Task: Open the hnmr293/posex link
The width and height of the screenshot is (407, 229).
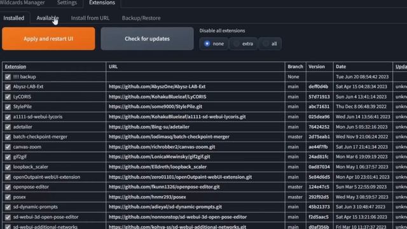Action: 147,197
